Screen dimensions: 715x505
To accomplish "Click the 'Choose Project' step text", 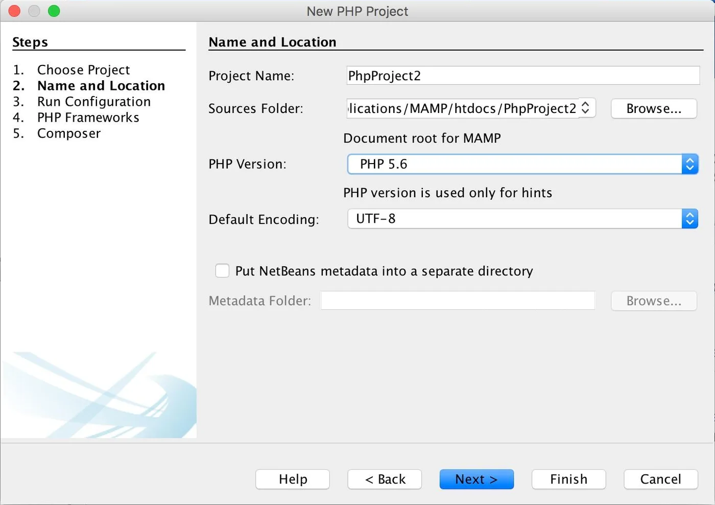I will [x=84, y=70].
